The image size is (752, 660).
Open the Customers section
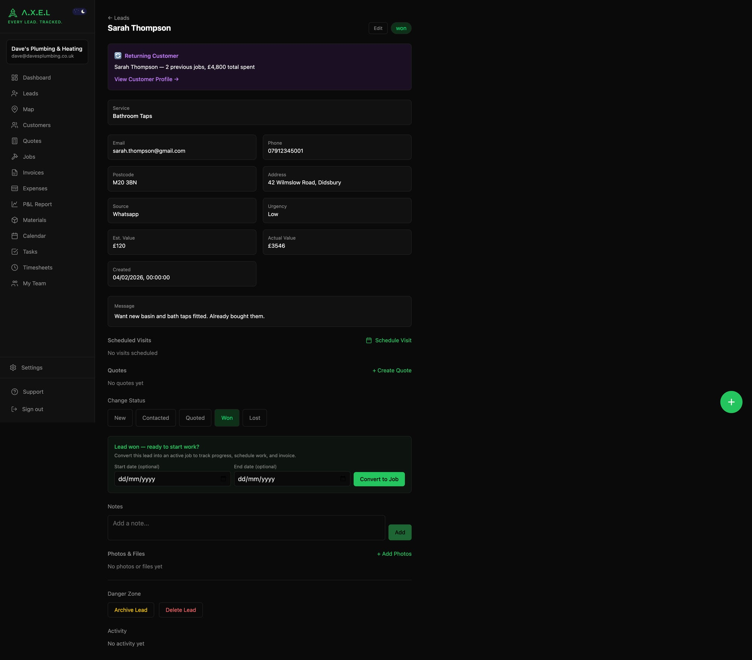[36, 125]
